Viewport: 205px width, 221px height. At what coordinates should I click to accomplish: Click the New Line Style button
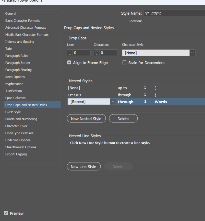click(83, 167)
